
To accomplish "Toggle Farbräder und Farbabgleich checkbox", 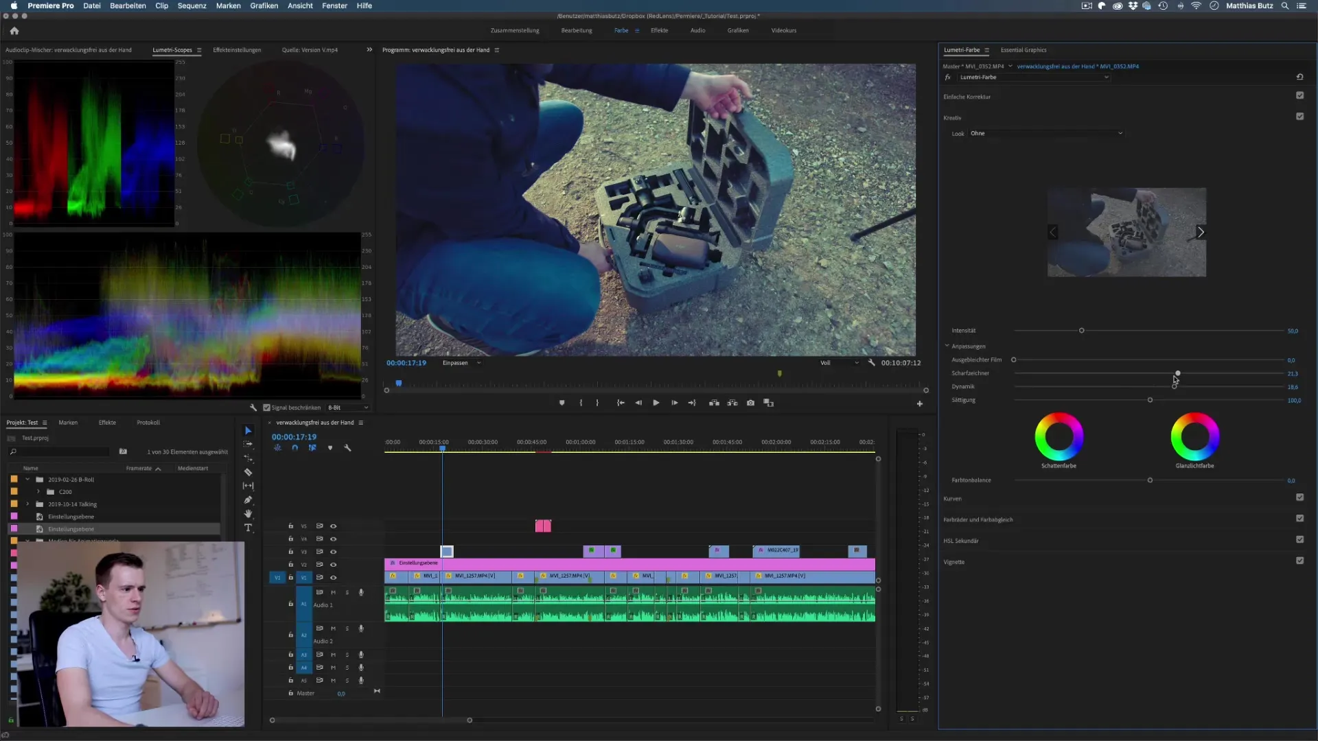I will [x=1299, y=519].
